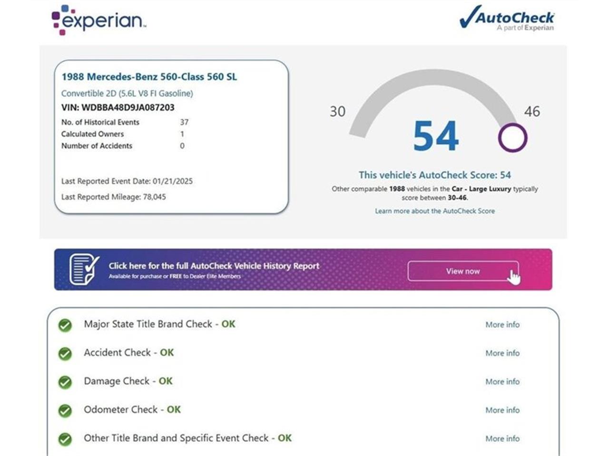609x456 pixels.
Task: Click green checkmark beside Other Title Brand
Action: (65, 439)
